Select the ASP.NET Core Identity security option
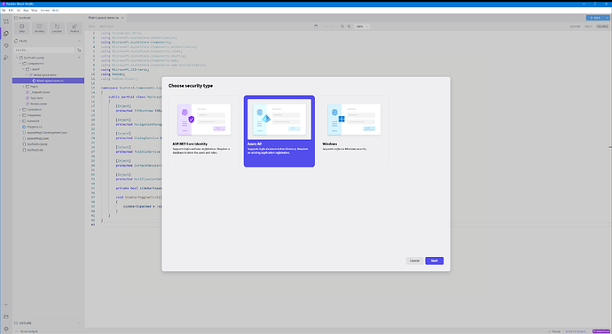The image size is (612, 334). point(204,131)
